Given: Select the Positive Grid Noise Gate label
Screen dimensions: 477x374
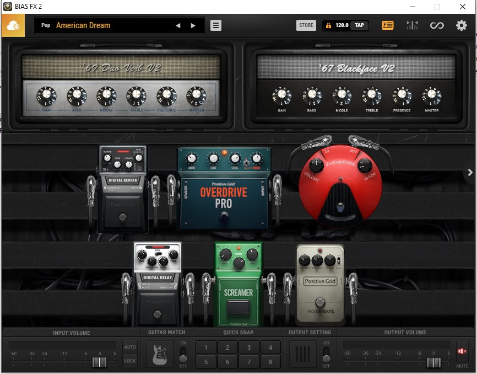Looking at the screenshot, I should tap(321, 281).
